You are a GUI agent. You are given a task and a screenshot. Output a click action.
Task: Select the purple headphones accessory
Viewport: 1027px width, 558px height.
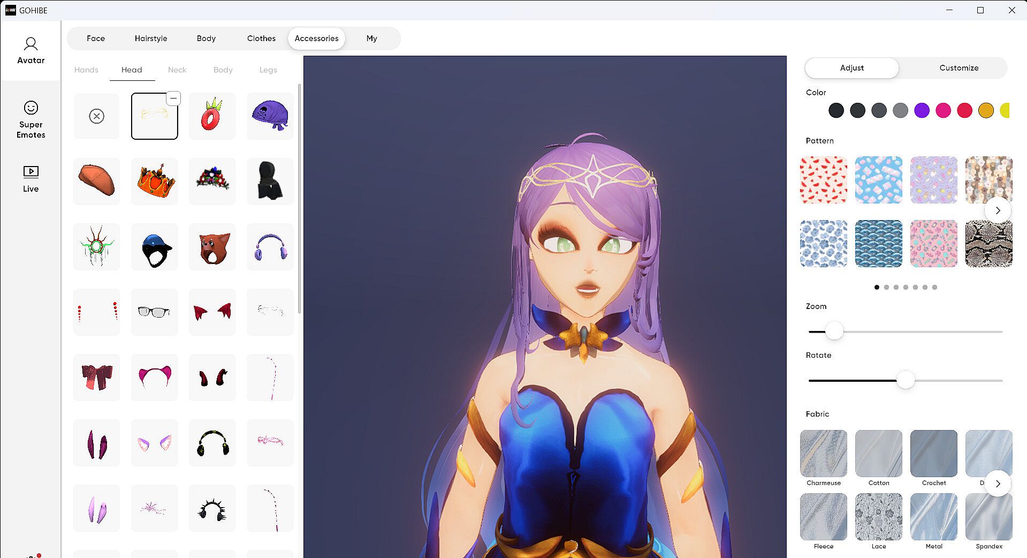tap(270, 247)
